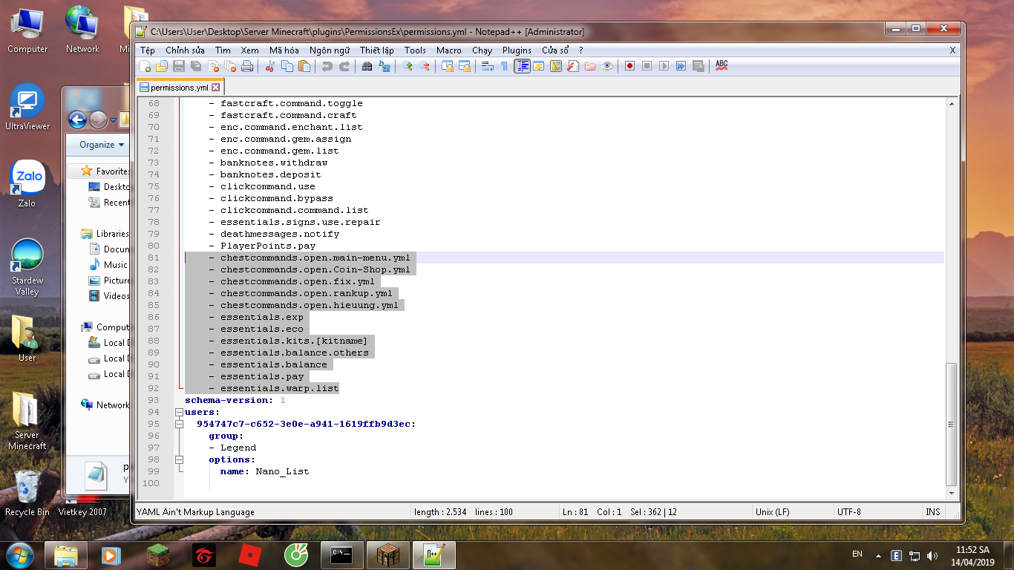Collapse the users fold marker at line 94
Viewport: 1014px width, 570px height.
(179, 412)
